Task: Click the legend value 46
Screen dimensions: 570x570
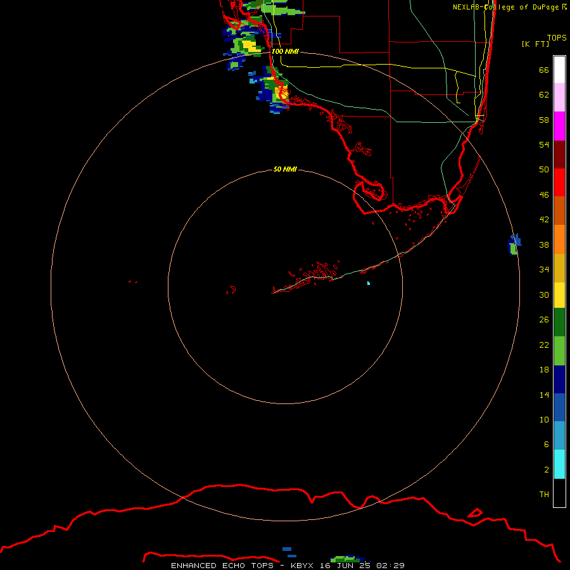Action: 544,194
